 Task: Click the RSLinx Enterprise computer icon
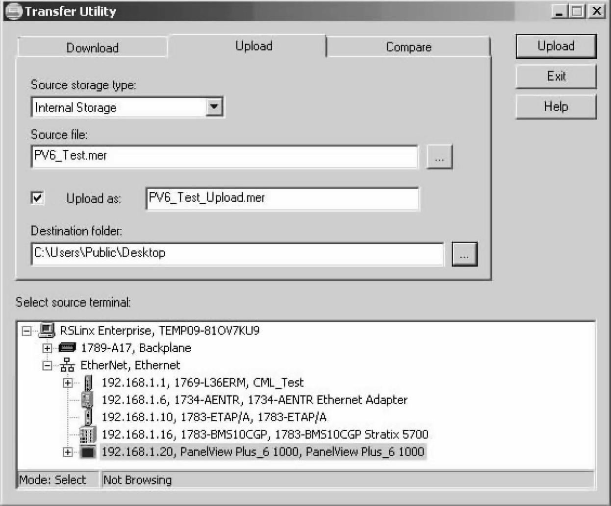click(47, 331)
